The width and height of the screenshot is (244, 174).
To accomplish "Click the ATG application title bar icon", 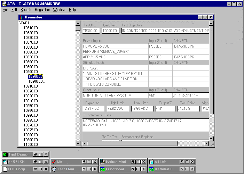I will coord(4,4).
